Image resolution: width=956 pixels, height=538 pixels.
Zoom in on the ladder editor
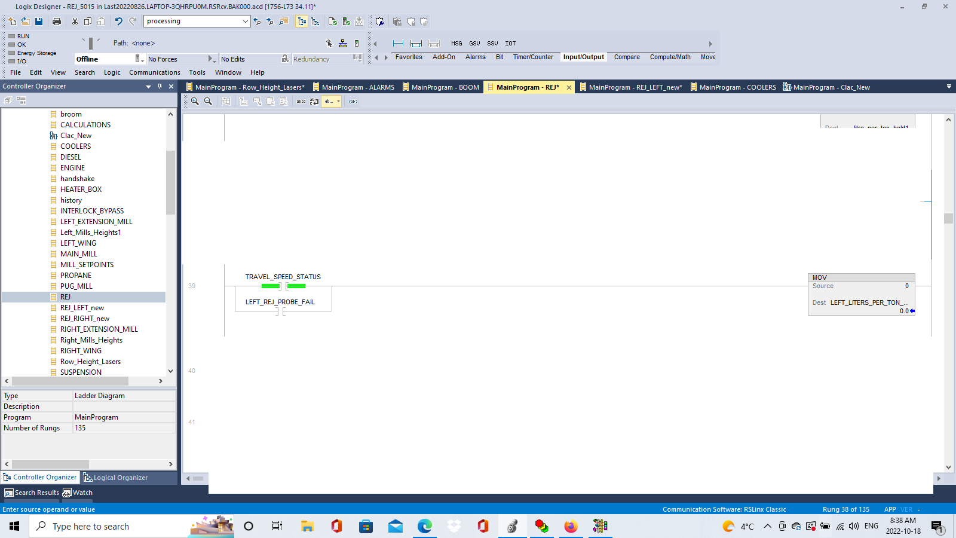195,102
